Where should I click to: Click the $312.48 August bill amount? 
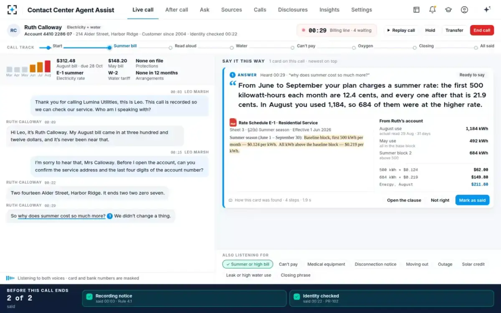point(66,61)
